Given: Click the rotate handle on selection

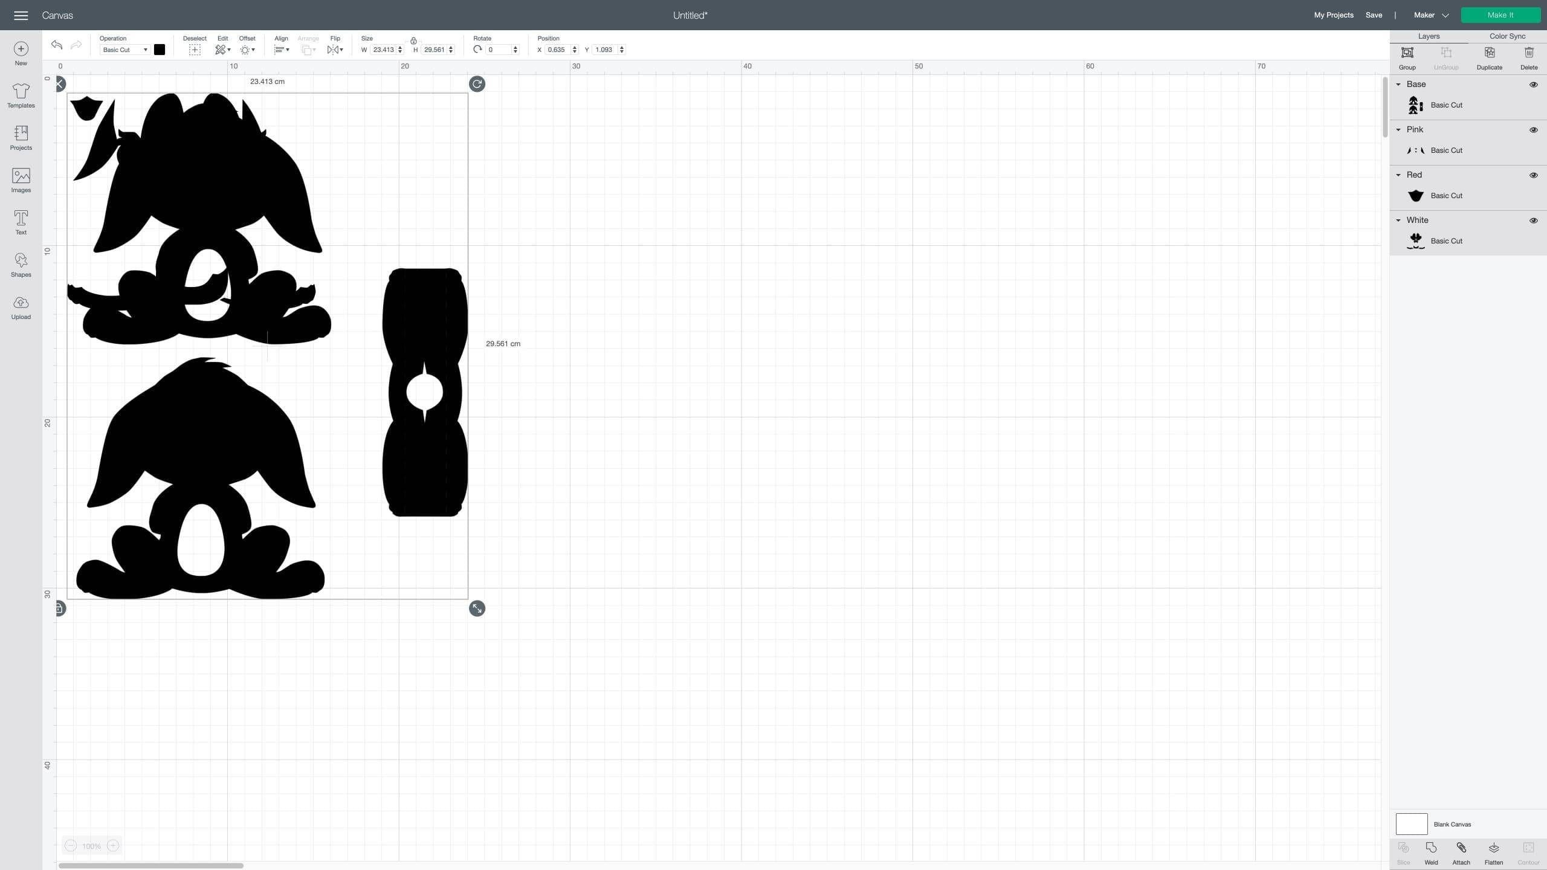Looking at the screenshot, I should pos(477,84).
